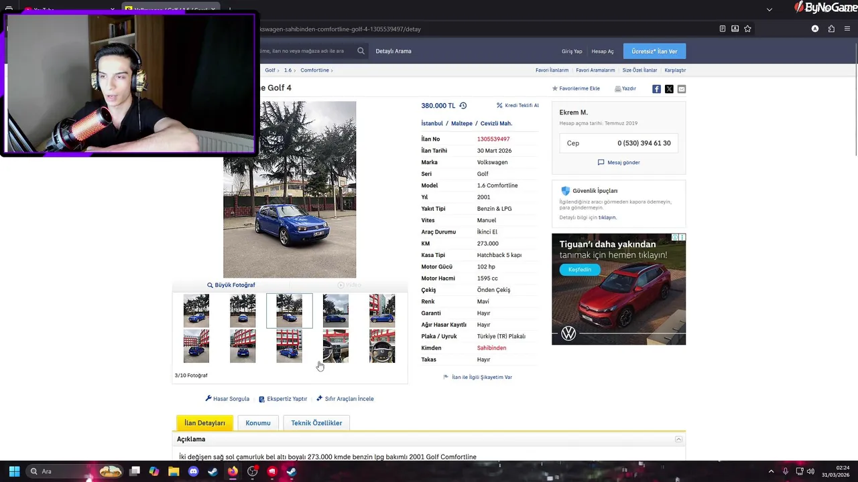The height and width of the screenshot is (482, 858).
Task: Share the listing on X
Action: (669, 89)
